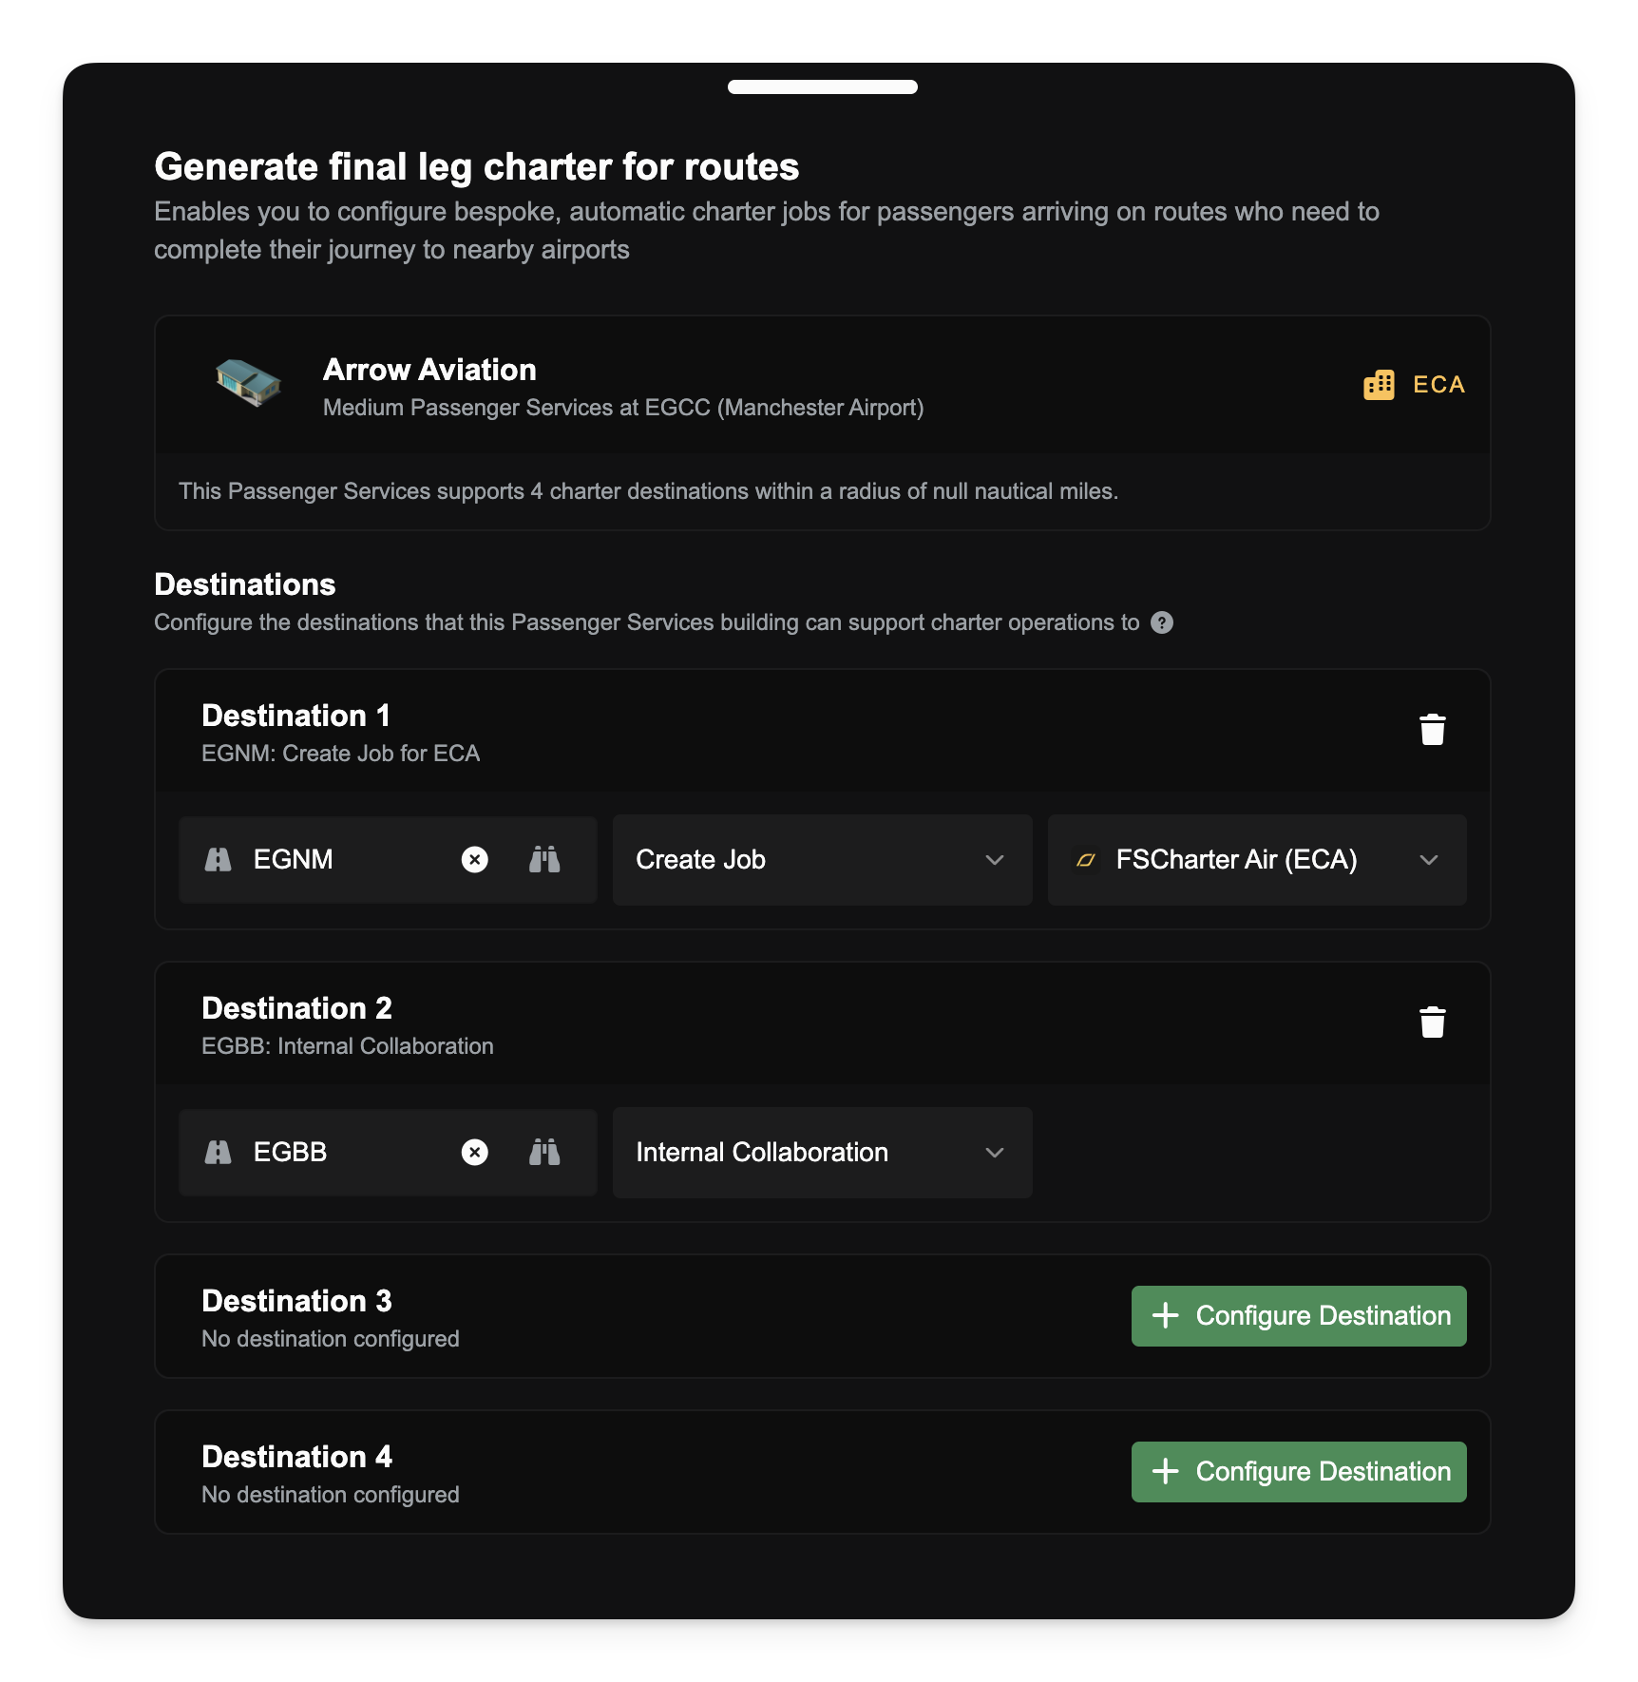Click the help icon beside Destinations description

(x=1162, y=622)
